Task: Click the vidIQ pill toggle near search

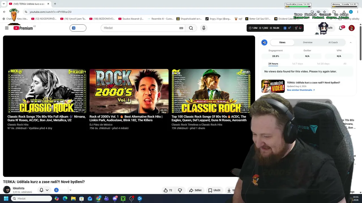Action: pos(78,28)
